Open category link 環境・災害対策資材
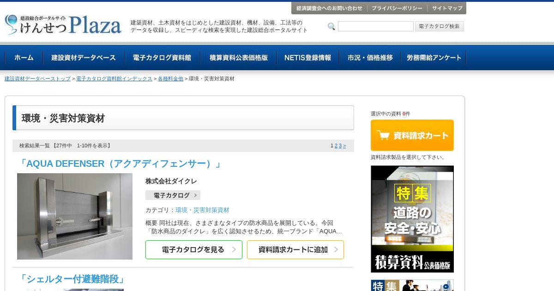The height and width of the screenshot is (291, 554). coord(202,210)
